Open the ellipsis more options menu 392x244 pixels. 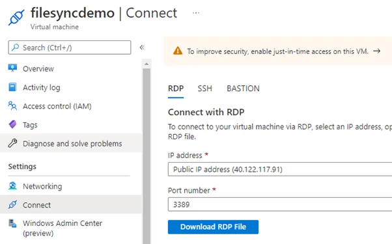tap(196, 13)
